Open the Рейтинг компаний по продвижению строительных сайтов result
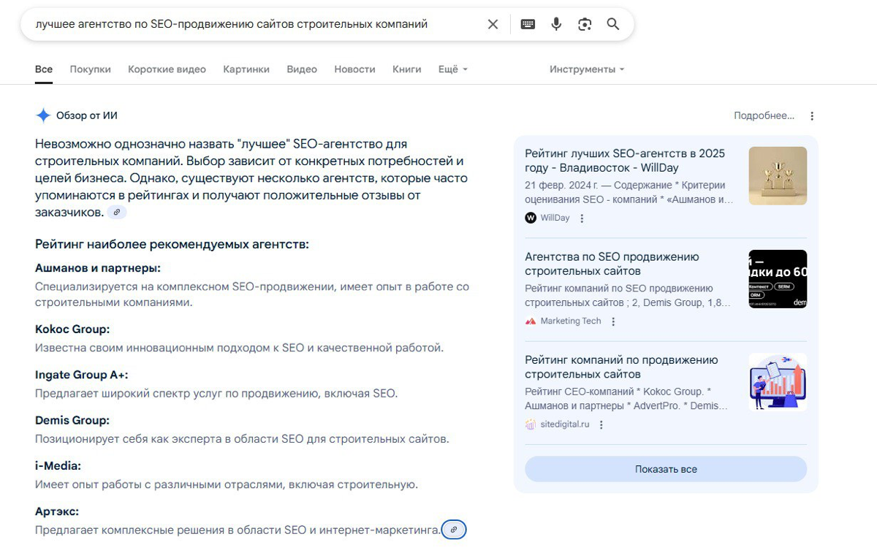Viewport: 877px width, 553px height. pos(621,367)
